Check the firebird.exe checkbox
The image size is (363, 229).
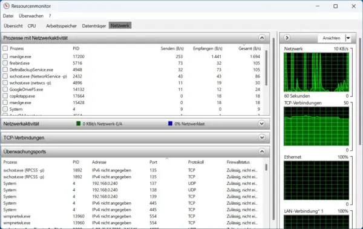tap(5, 63)
